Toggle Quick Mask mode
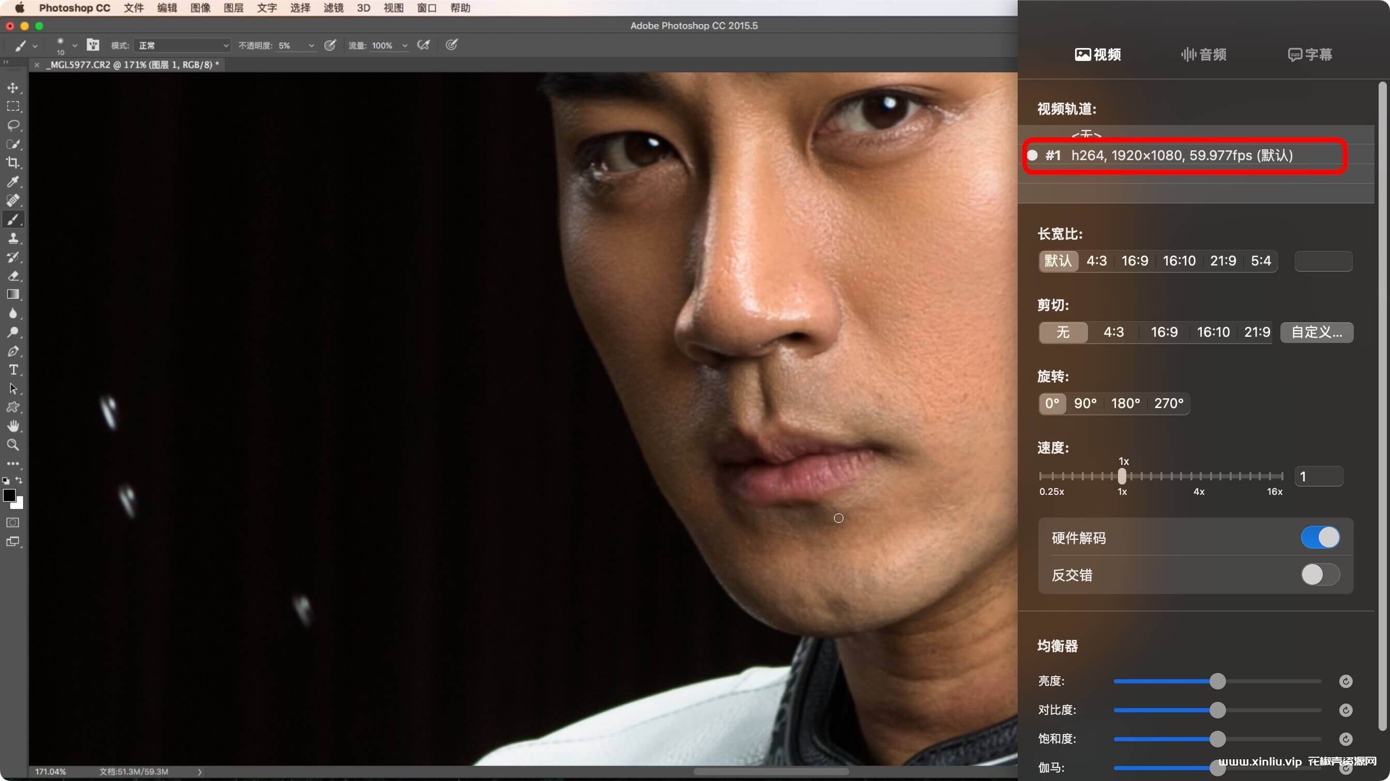The height and width of the screenshot is (781, 1390). click(x=13, y=522)
